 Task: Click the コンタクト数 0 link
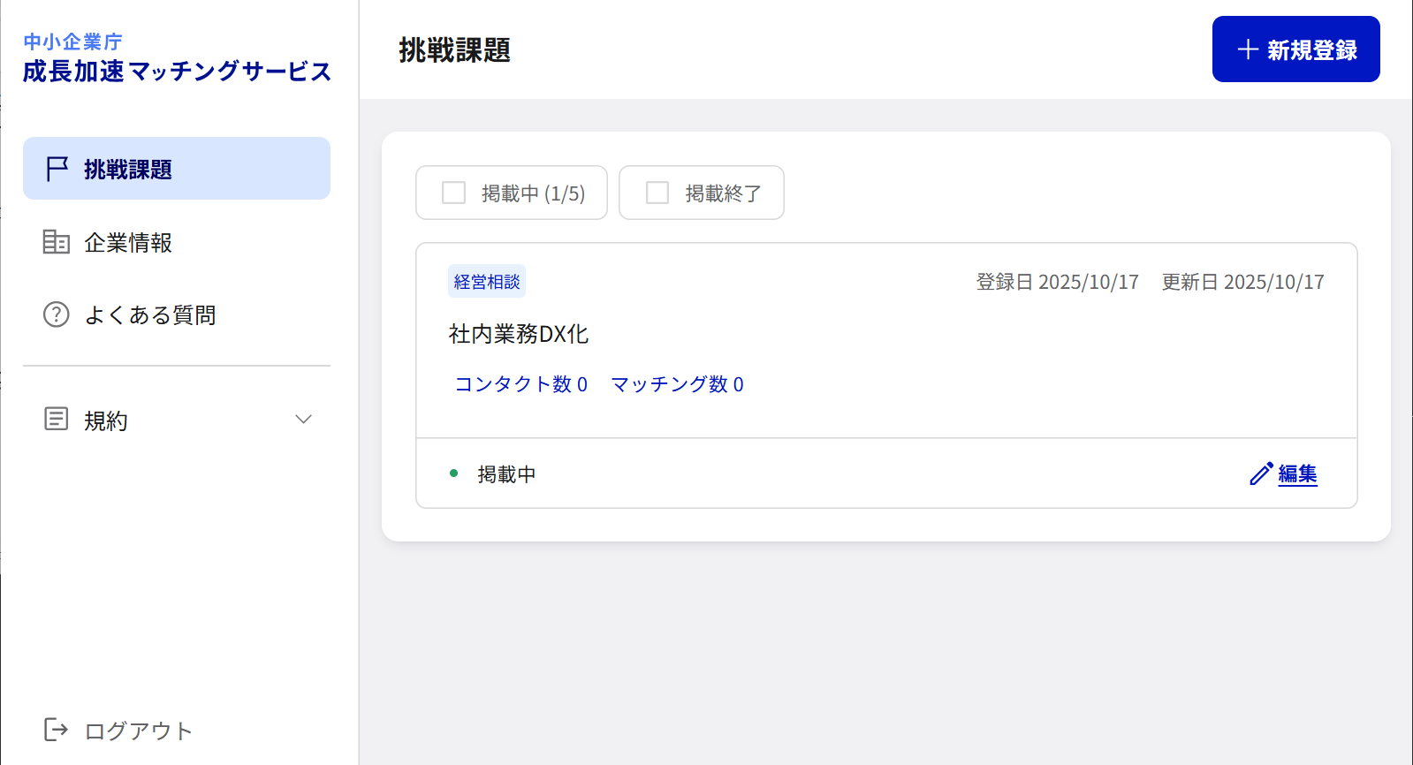click(x=520, y=384)
